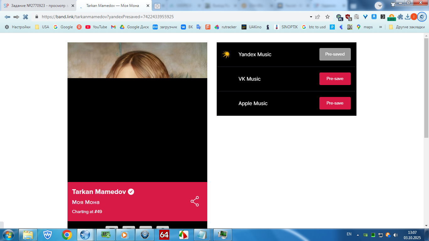
Task: Open the extensions puzzle piece menu
Action: point(400,17)
